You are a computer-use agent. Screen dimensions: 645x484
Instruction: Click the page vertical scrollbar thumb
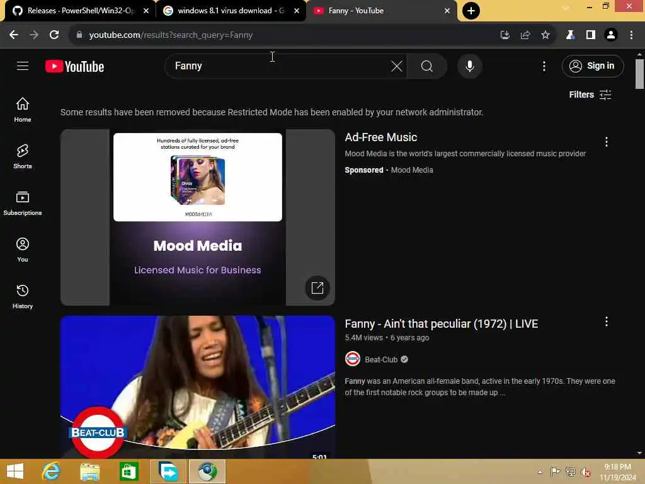[639, 74]
